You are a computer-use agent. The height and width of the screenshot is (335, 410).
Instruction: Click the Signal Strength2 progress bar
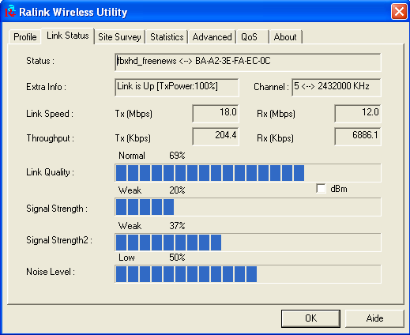tap(248, 243)
